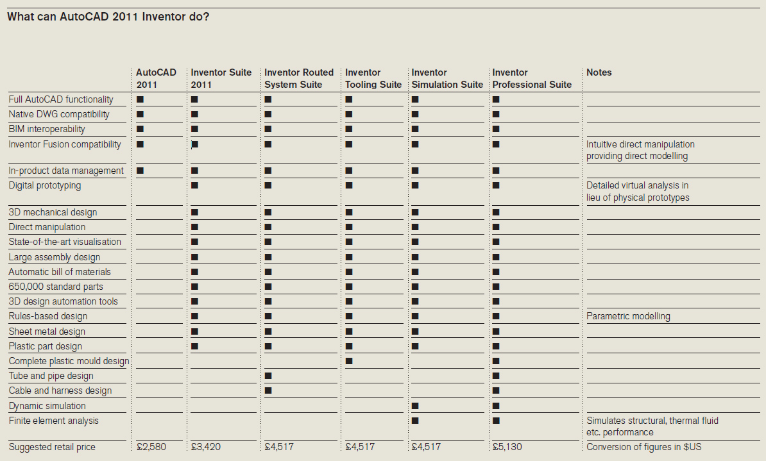Click Sheet metal design square under Inventor Tooling Suite
Screen dimensions: 766x461
(x=348, y=331)
